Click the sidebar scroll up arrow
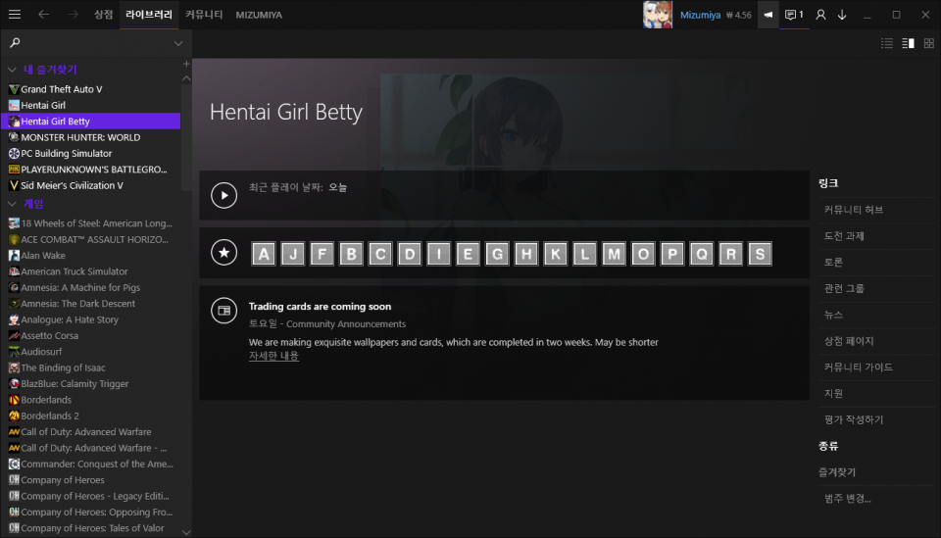 tap(186, 78)
